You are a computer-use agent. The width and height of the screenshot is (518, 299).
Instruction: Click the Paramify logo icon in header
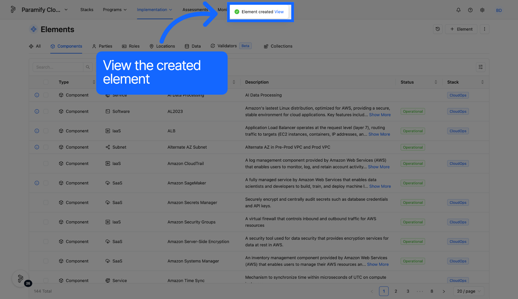(x=13, y=10)
